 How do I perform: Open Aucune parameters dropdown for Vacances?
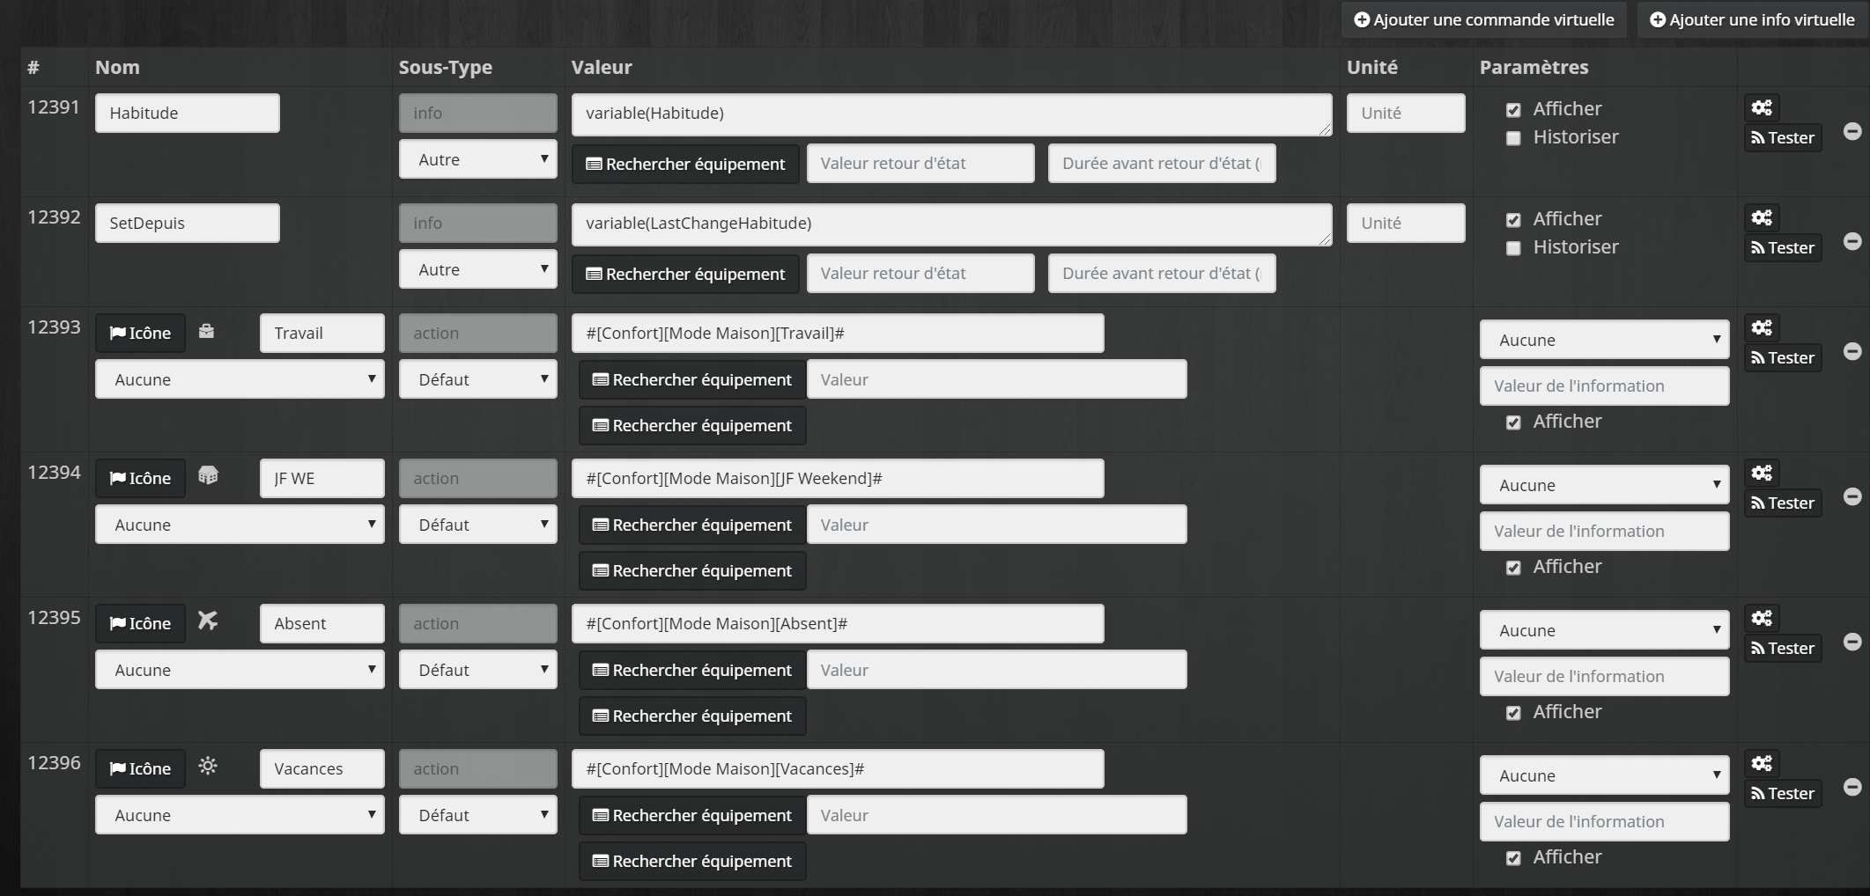coord(1605,775)
